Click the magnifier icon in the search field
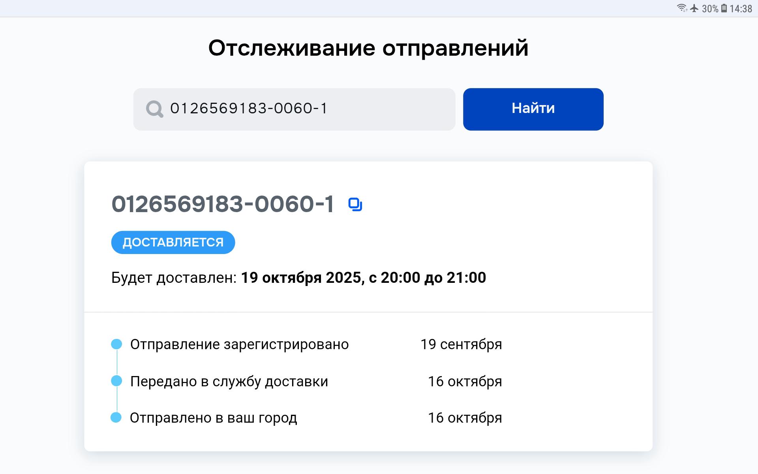Screen dimensions: 758x474 point(154,109)
